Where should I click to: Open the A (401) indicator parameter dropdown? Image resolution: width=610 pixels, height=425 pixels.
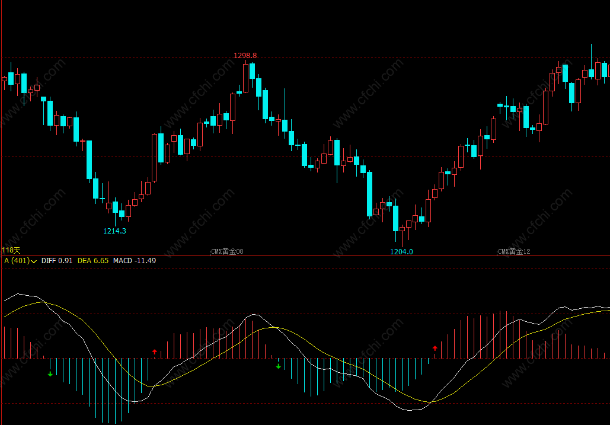[x=20, y=261]
